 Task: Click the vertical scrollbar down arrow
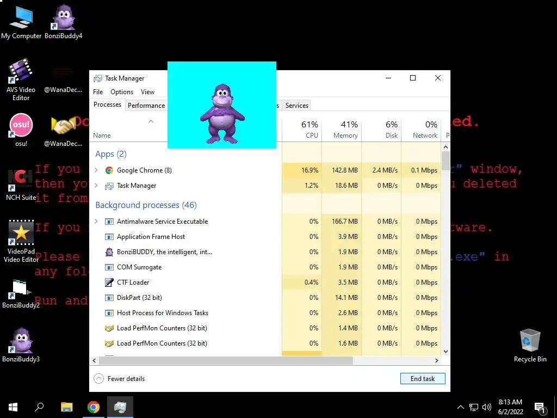[446, 352]
